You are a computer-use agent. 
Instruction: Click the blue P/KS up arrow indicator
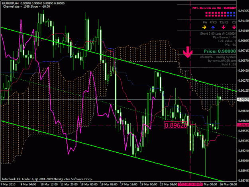213,28
